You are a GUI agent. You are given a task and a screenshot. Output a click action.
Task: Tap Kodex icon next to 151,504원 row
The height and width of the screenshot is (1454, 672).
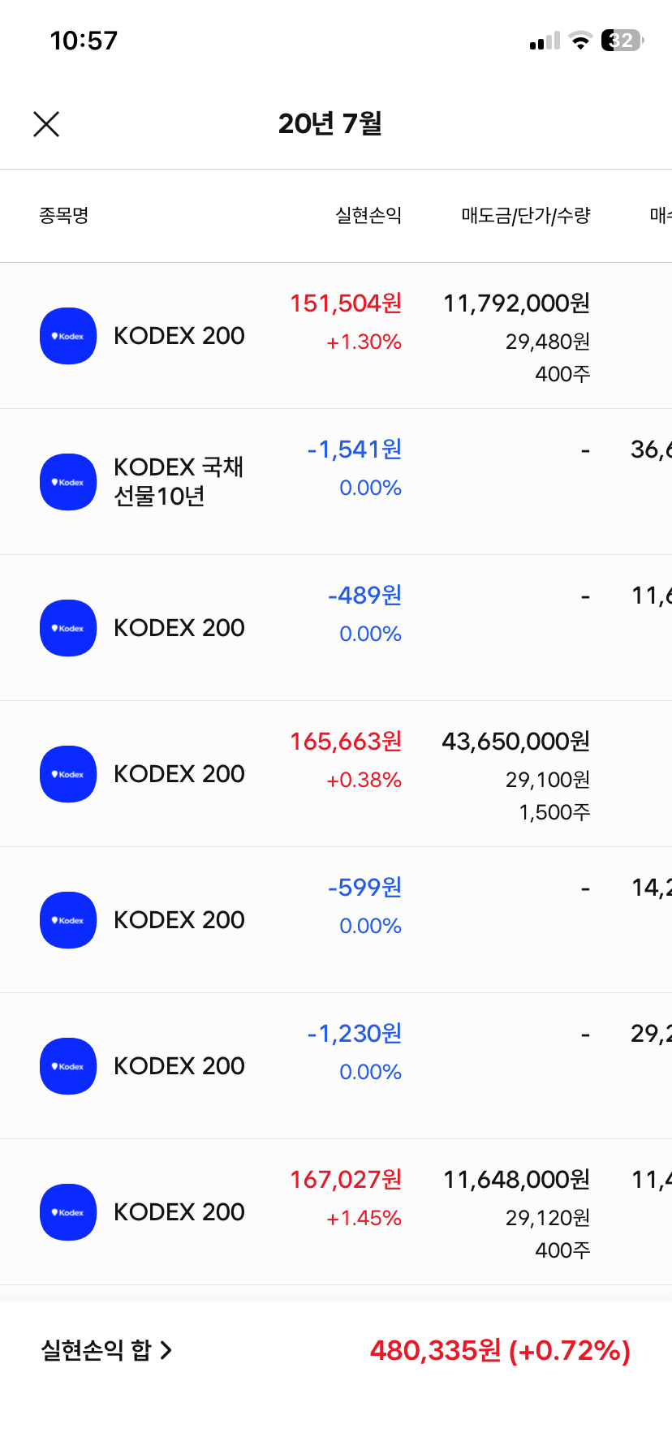pyautogui.click(x=68, y=336)
